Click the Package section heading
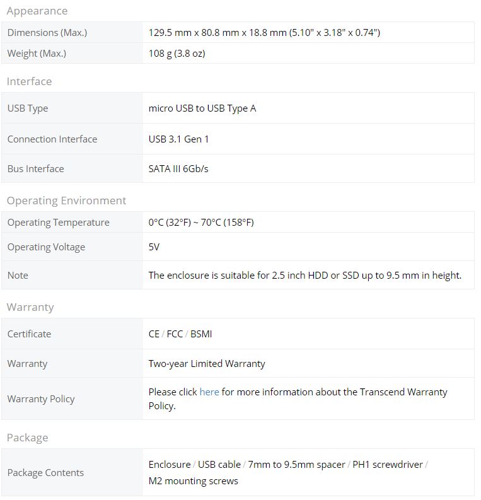The width and height of the screenshot is (481, 500). point(27,438)
